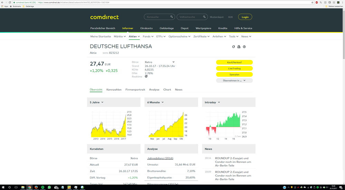This screenshot has width=345, height=190.
Task: Expand the Börse Xetra dropdown
Action: (x=173, y=62)
